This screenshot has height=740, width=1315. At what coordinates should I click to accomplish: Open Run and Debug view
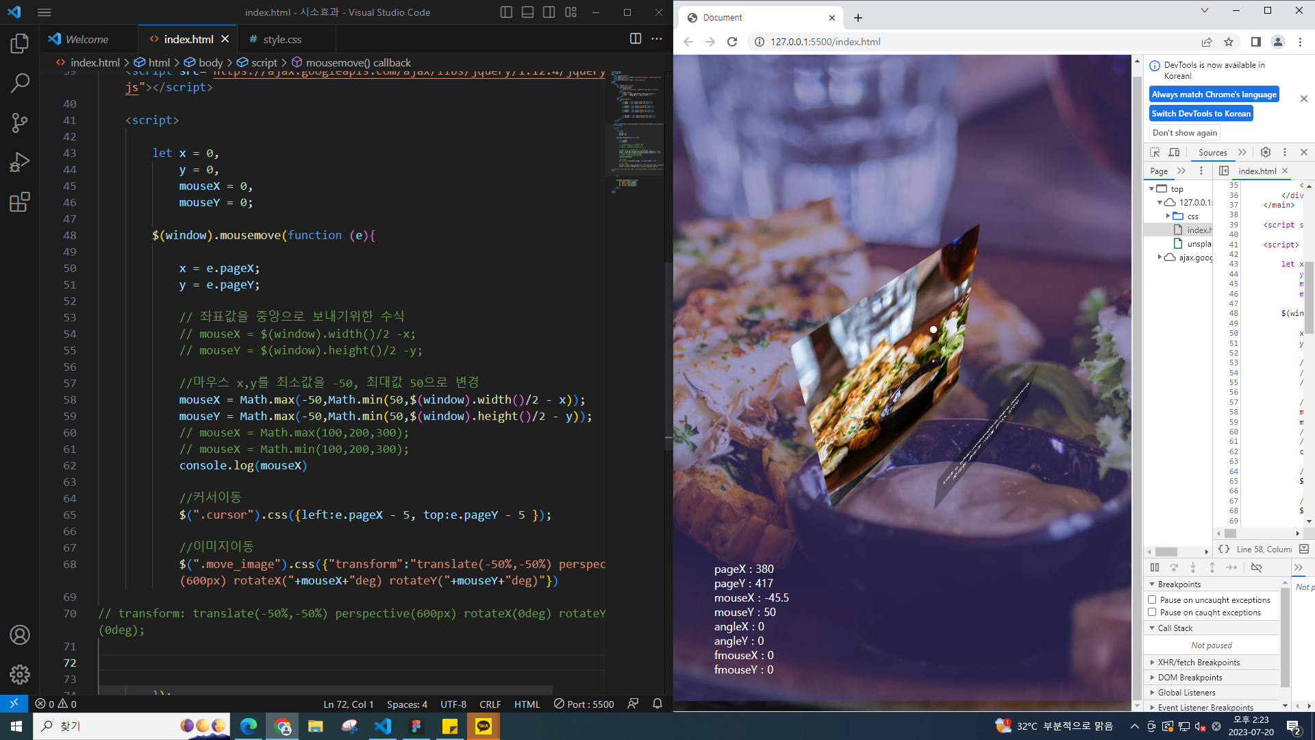[19, 162]
